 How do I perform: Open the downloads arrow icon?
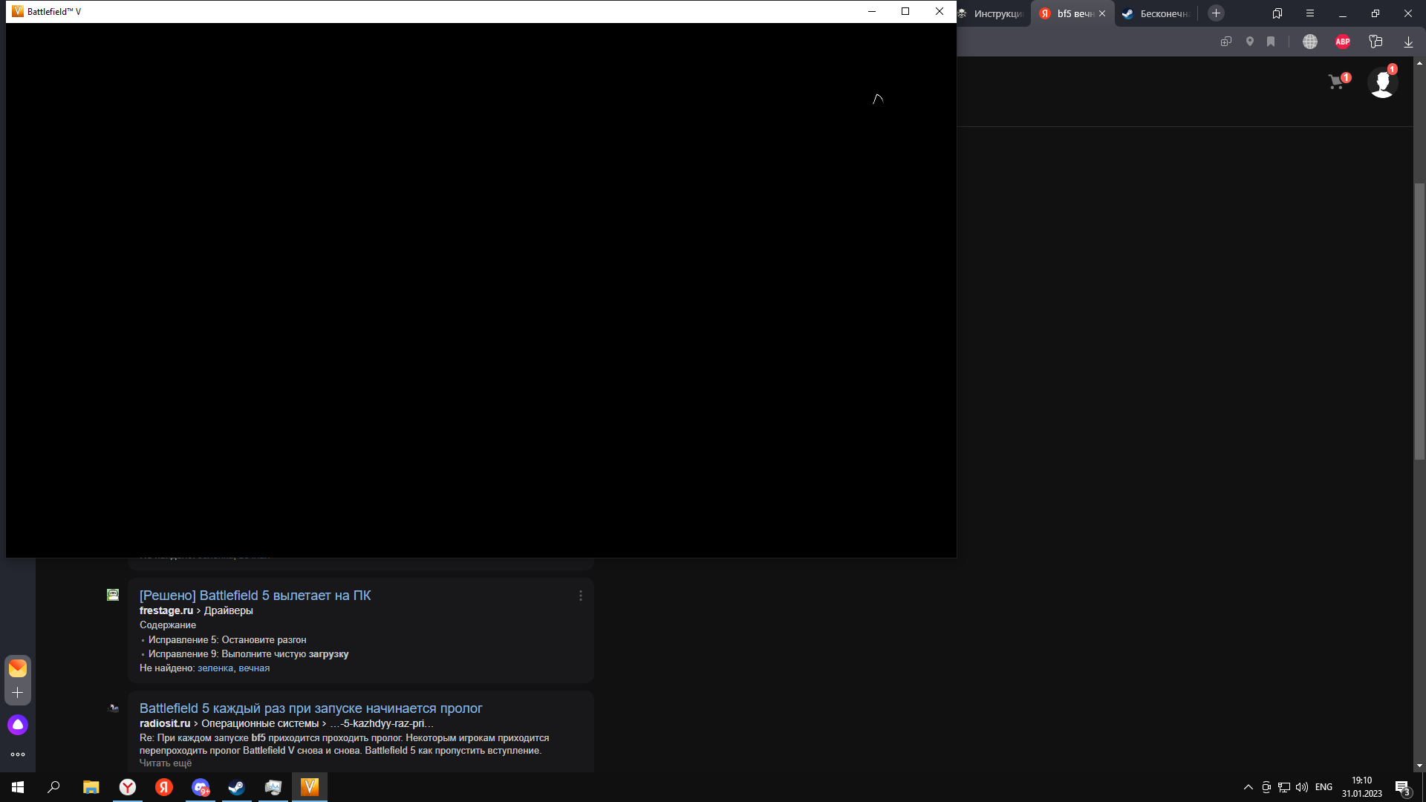[x=1408, y=42]
